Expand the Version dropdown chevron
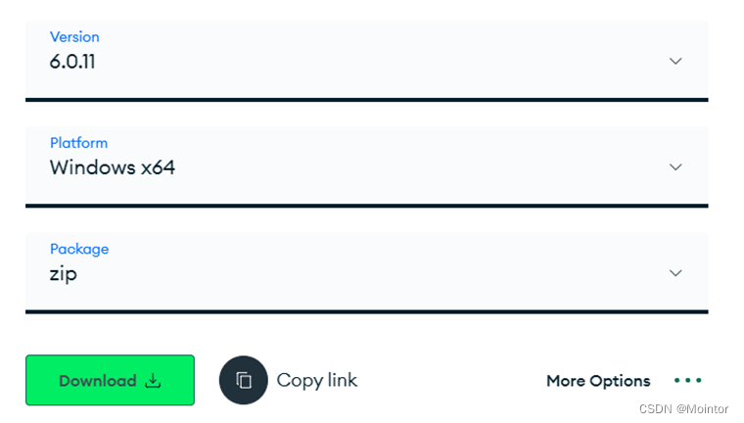The image size is (744, 423). point(675,61)
